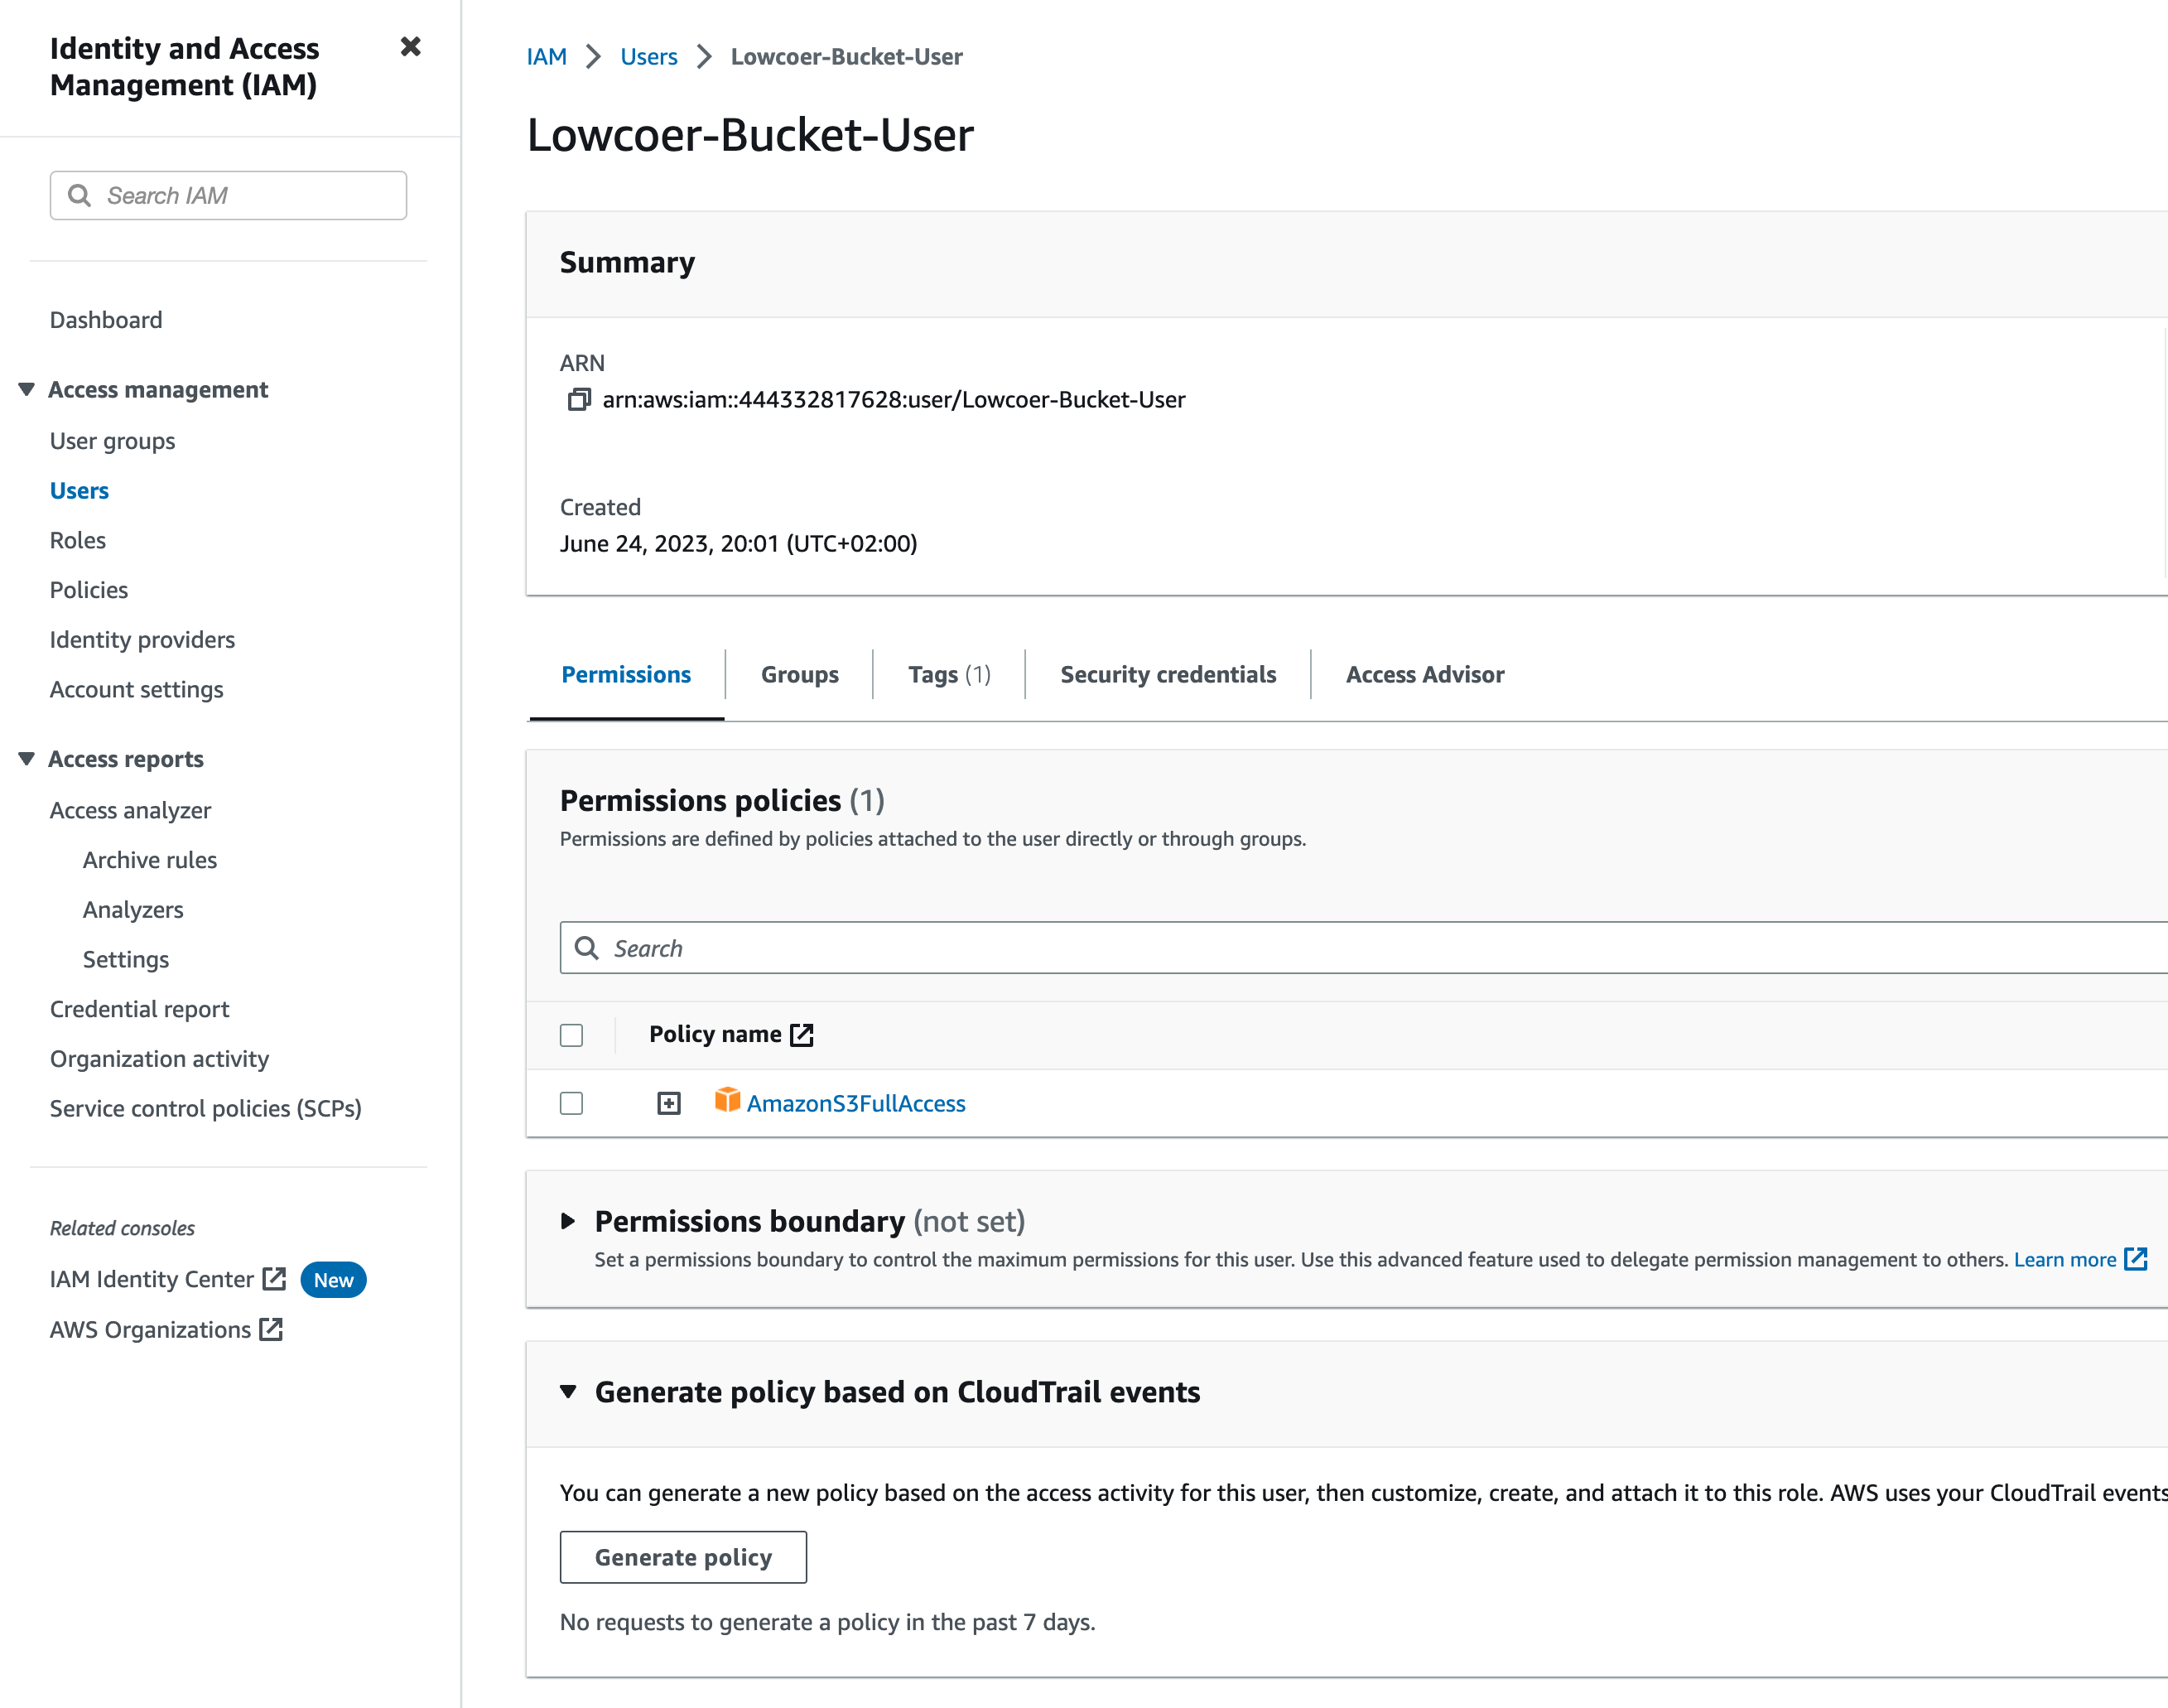
Task: Click the magnifier icon in Search IAM
Action: (80, 196)
